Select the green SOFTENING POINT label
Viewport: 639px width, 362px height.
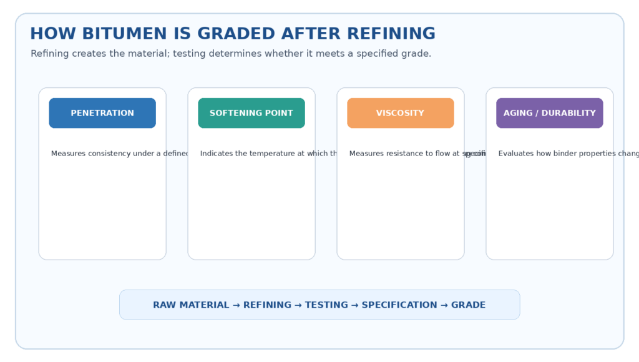(251, 113)
